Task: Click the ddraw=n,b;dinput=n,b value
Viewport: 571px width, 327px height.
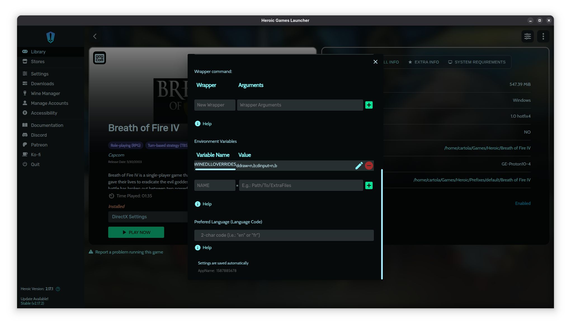Action: coord(257,166)
